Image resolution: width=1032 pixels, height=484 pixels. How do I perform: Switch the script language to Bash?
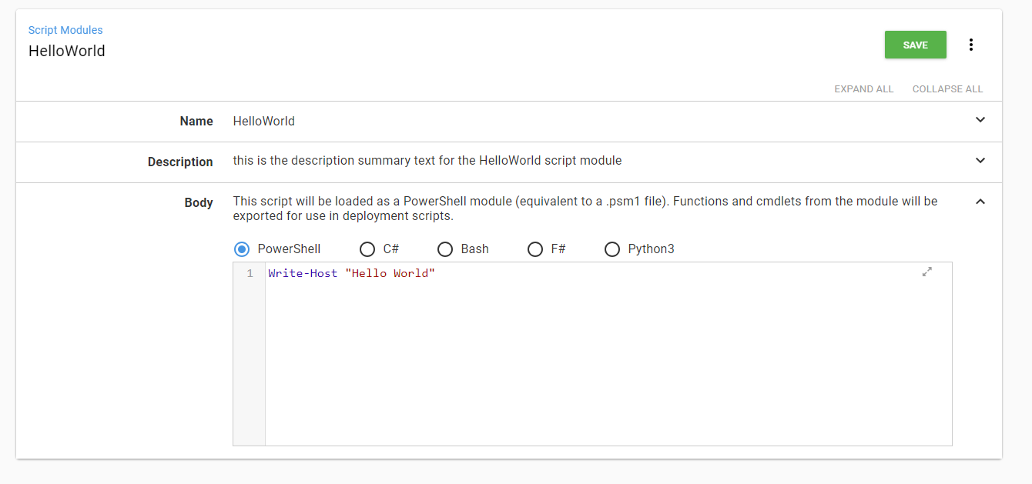click(x=445, y=249)
